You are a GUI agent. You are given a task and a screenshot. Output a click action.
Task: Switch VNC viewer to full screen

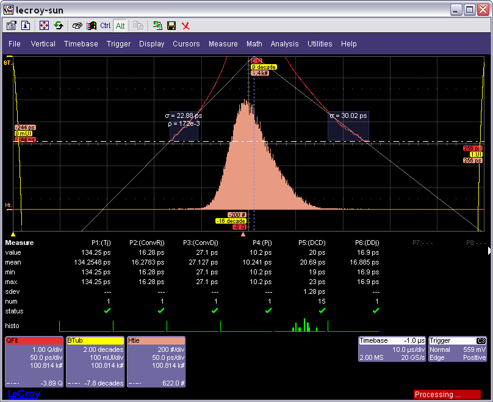(x=44, y=26)
